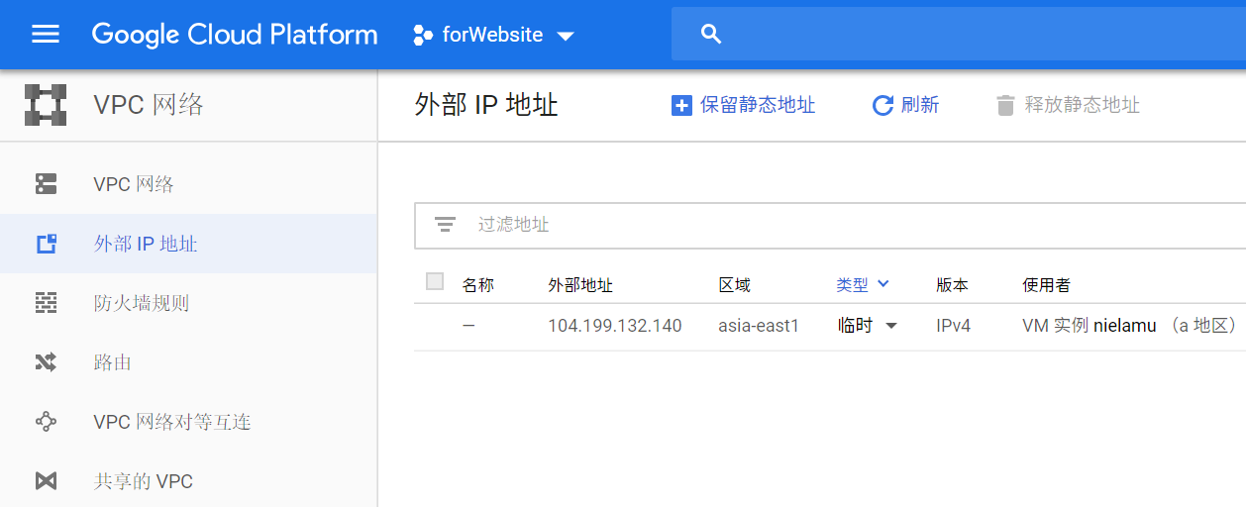Click 释放静态地址 button
This screenshot has width=1246, height=507.
1068,105
